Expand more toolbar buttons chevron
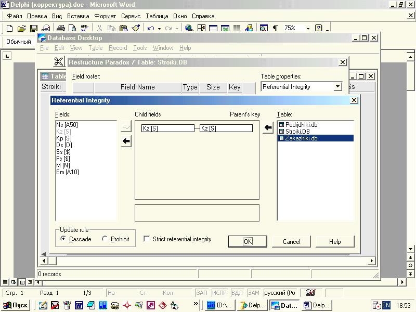The height and width of the screenshot is (312, 416). coord(328,29)
